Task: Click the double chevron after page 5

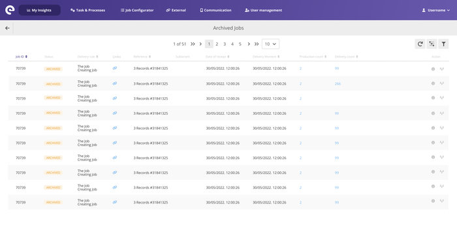Action: point(257,44)
